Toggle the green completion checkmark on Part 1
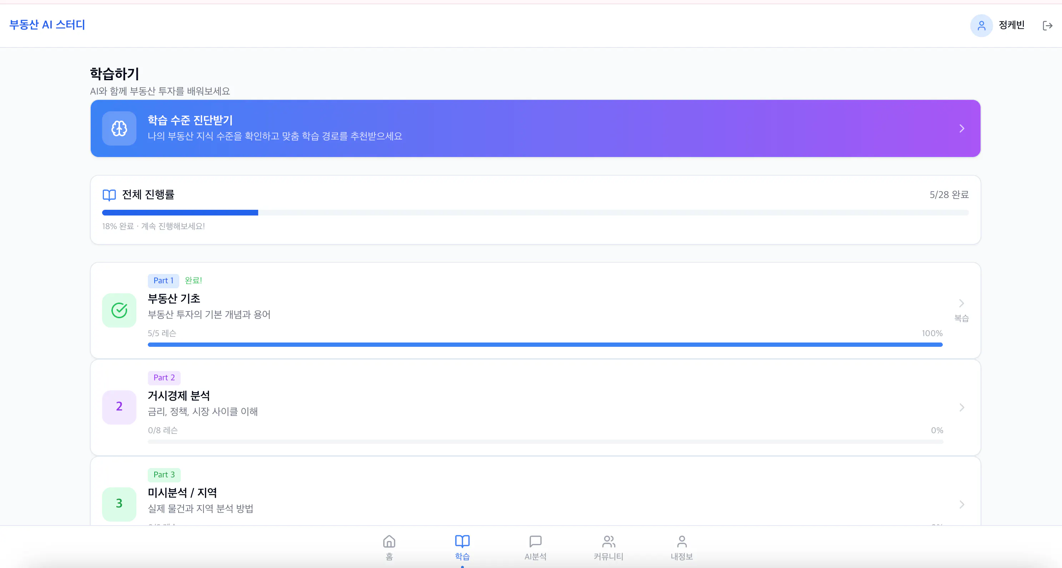This screenshot has height=568, width=1062. (x=119, y=310)
